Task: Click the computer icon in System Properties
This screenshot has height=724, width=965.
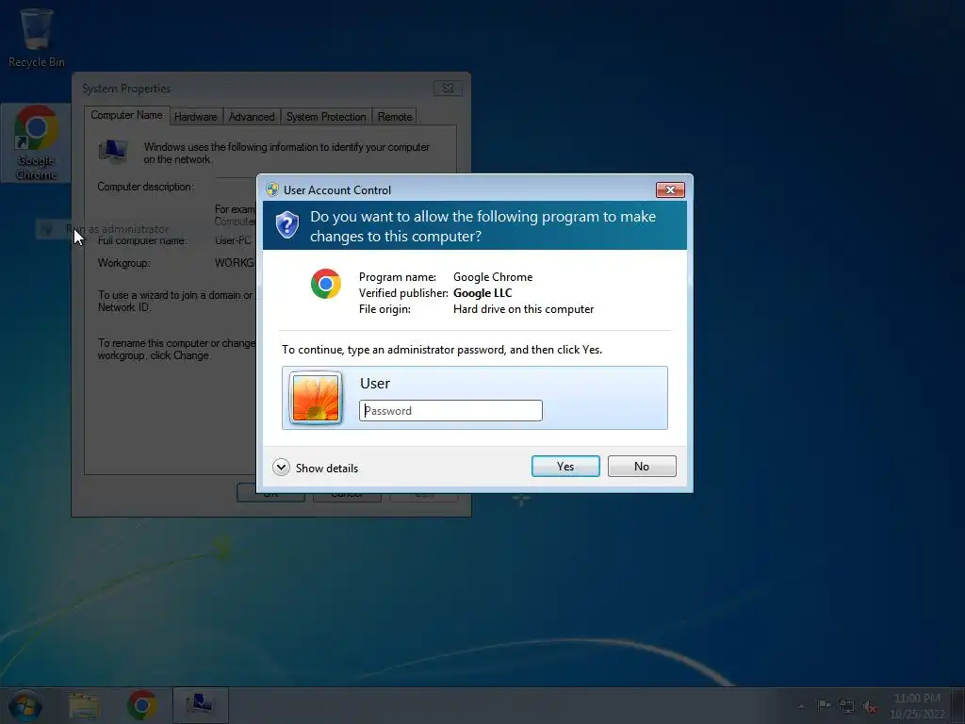Action: [113, 152]
